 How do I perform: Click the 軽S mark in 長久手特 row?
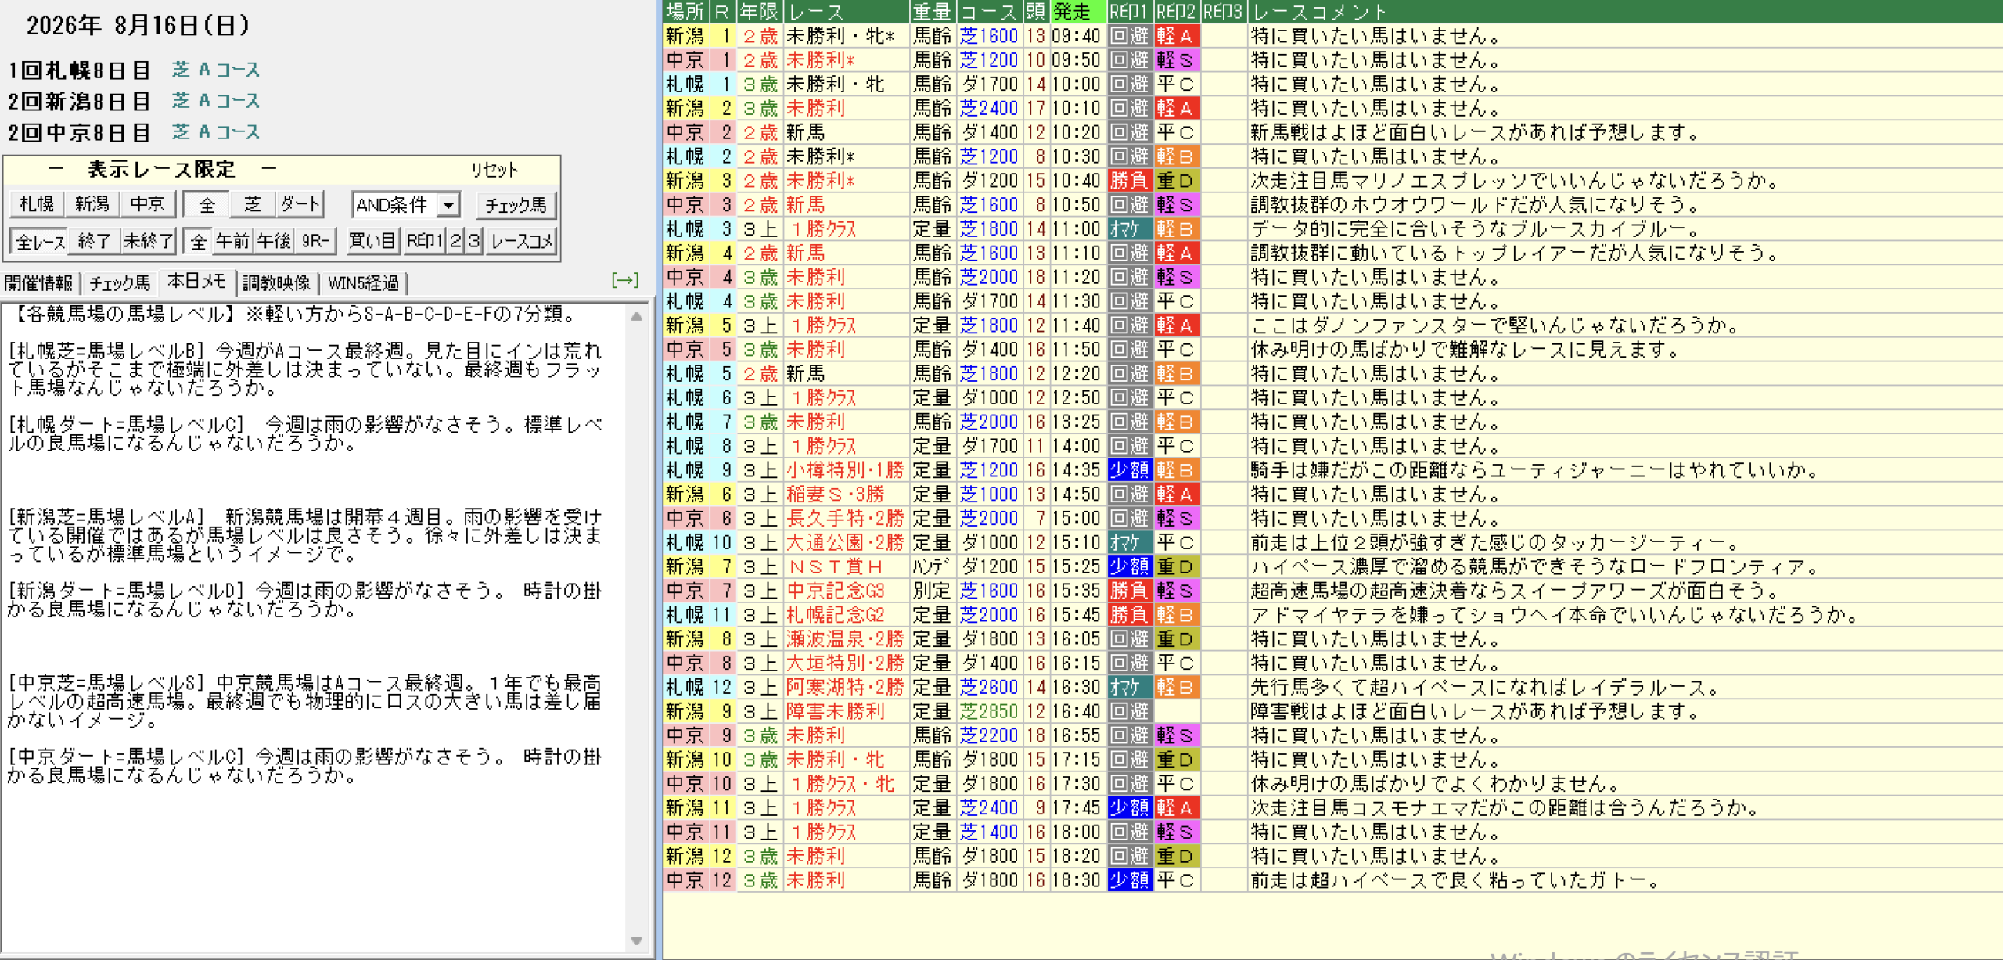coord(1176,518)
